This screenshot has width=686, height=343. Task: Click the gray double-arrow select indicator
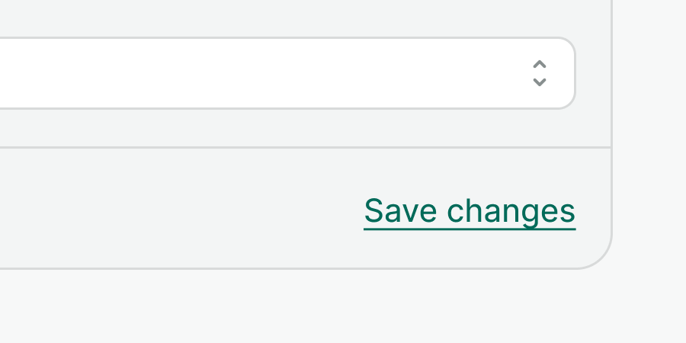coord(539,73)
